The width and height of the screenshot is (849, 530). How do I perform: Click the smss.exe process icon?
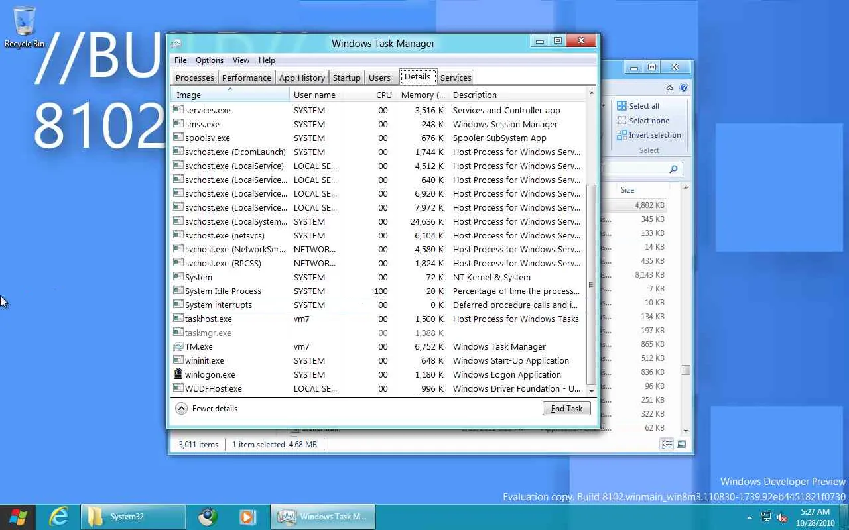178,124
